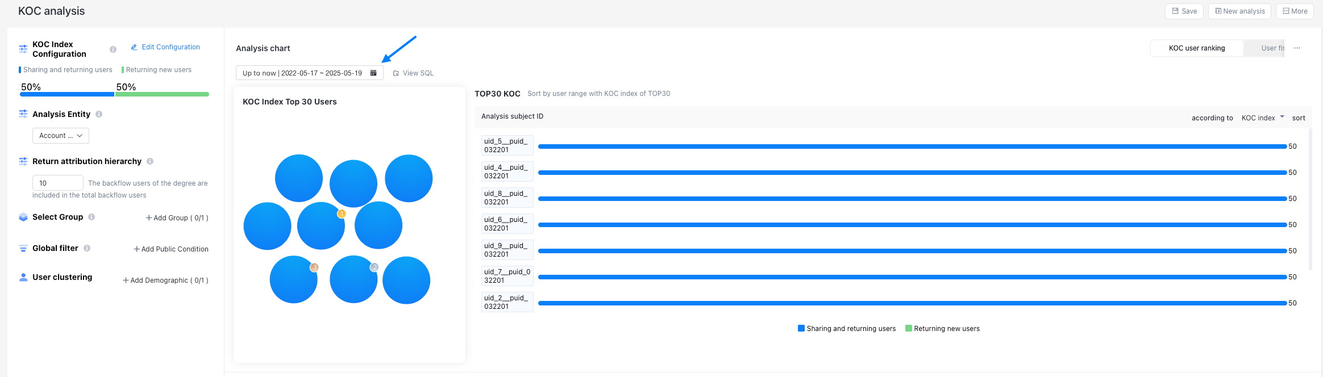Click info icon next to Select Group

coord(91,217)
